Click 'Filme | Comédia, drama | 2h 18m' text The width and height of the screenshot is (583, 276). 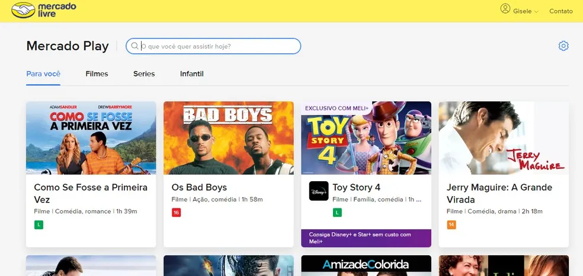(495, 211)
